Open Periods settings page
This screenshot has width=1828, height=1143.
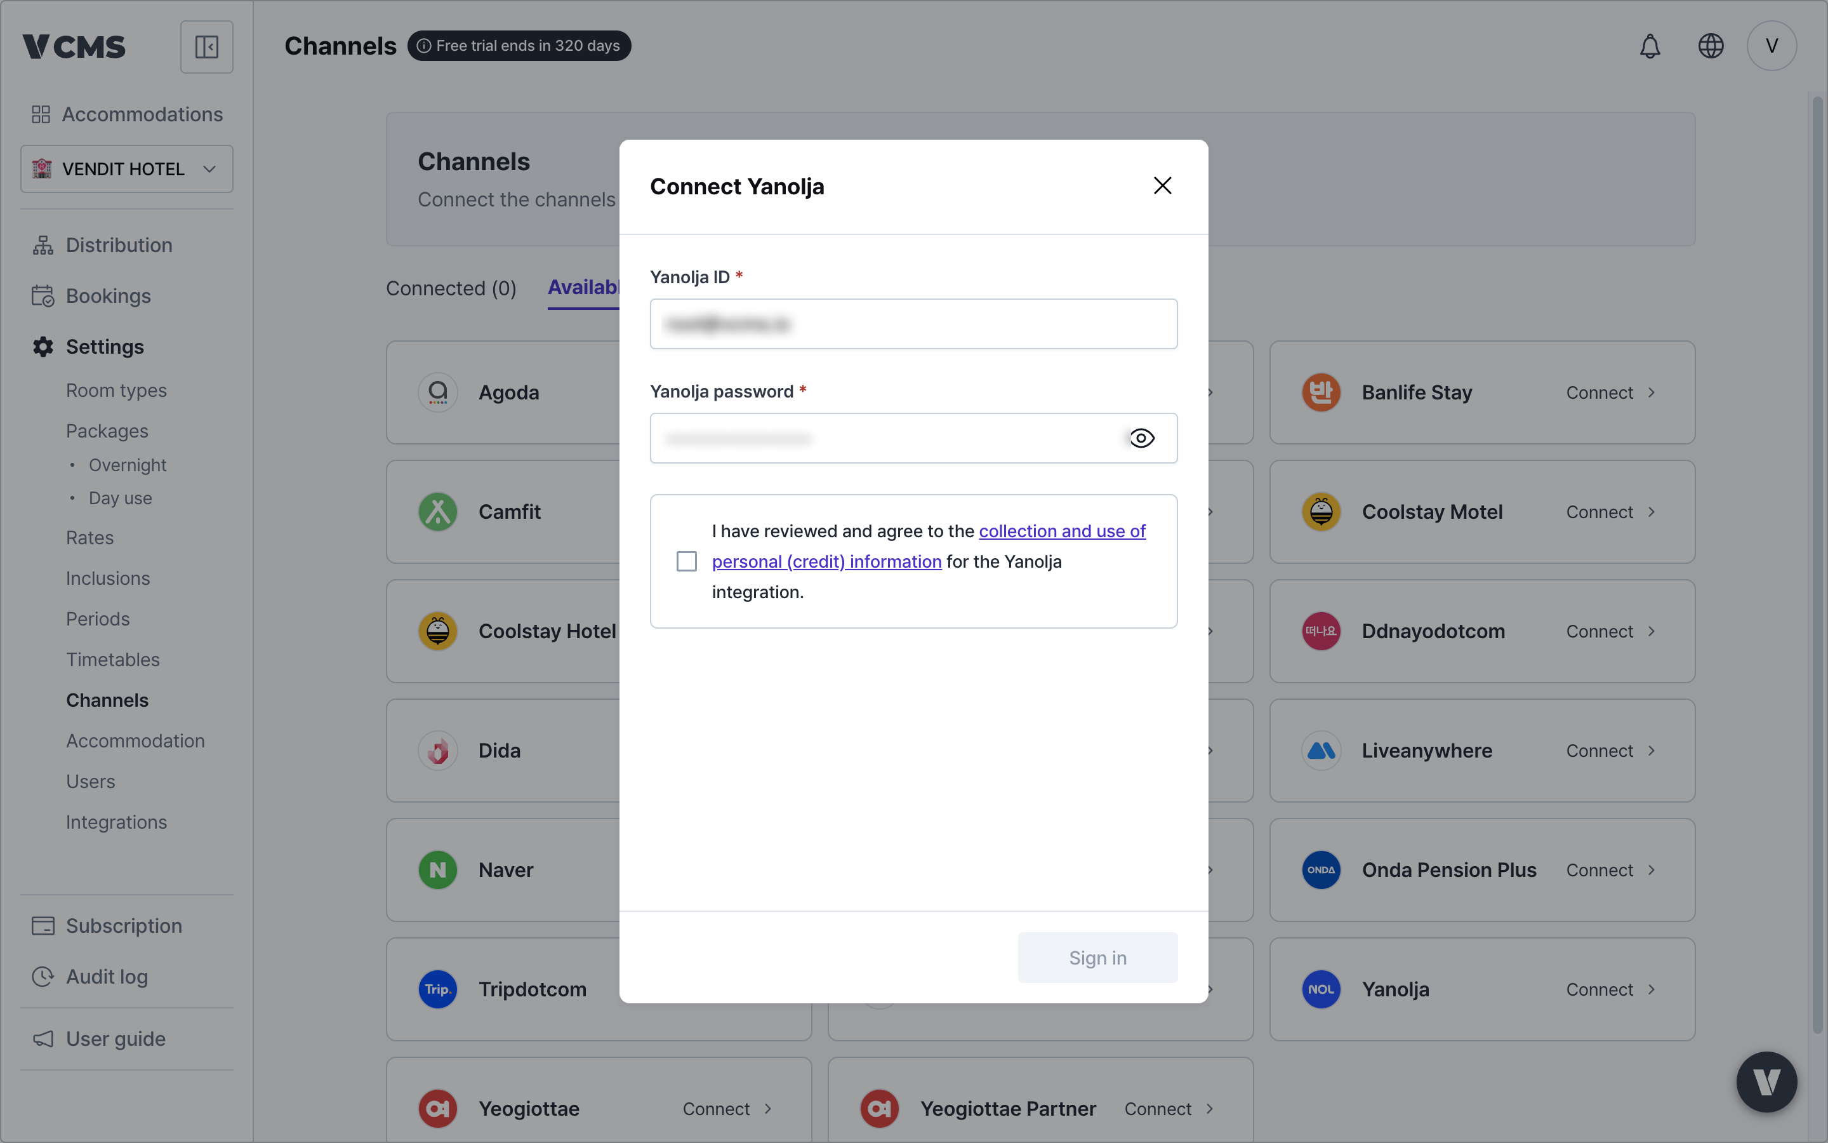[x=98, y=619]
